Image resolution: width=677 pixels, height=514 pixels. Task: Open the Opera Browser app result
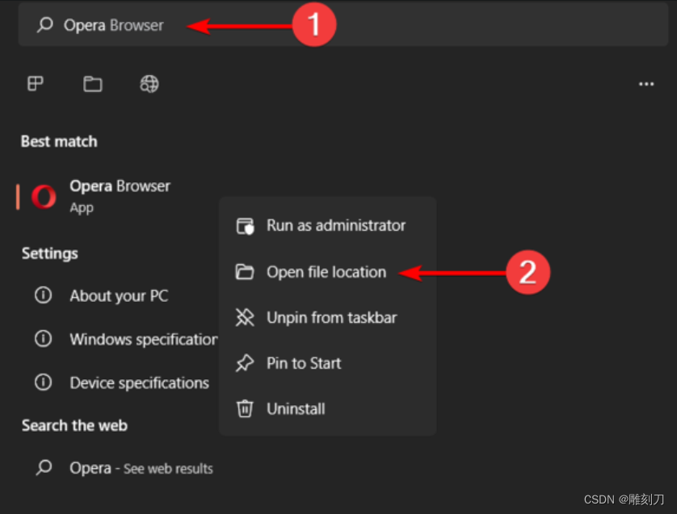116,197
